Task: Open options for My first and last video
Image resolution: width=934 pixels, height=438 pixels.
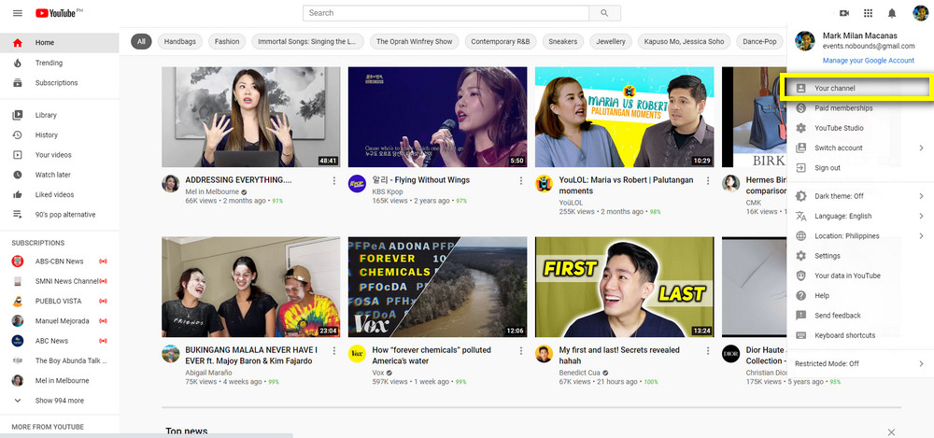Action: (708, 351)
